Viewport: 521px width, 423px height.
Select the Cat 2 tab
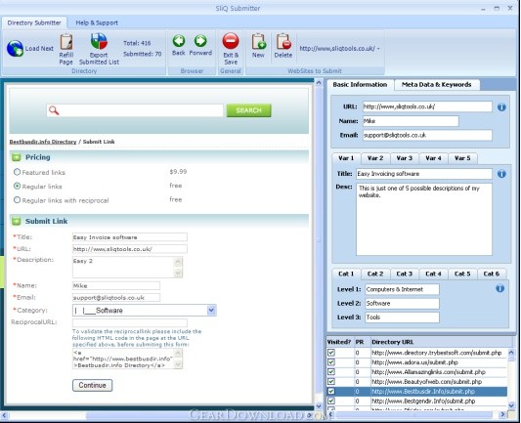[375, 274]
